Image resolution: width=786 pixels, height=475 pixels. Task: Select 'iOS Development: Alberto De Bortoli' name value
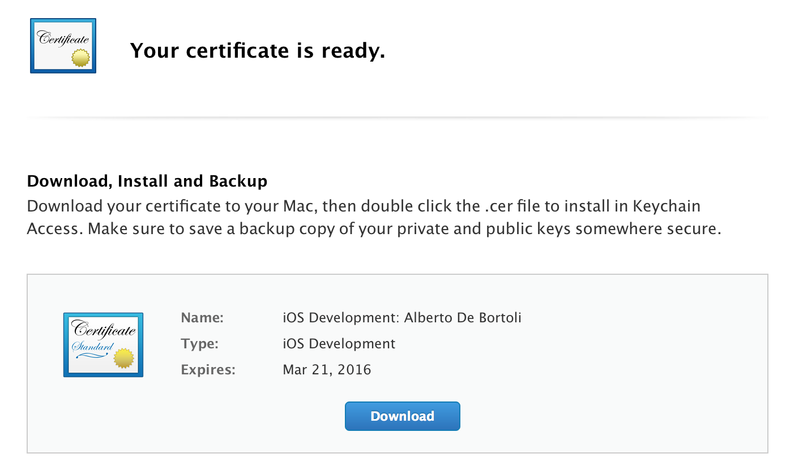tap(402, 317)
